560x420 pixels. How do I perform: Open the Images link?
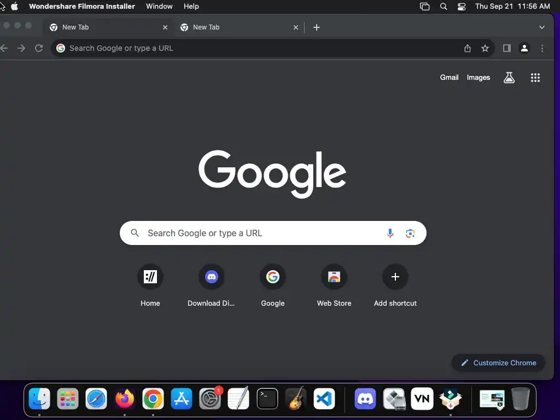[x=478, y=78]
